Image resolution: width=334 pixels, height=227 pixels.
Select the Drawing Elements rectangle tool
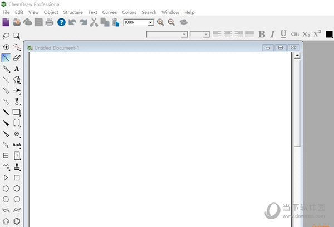point(17,112)
